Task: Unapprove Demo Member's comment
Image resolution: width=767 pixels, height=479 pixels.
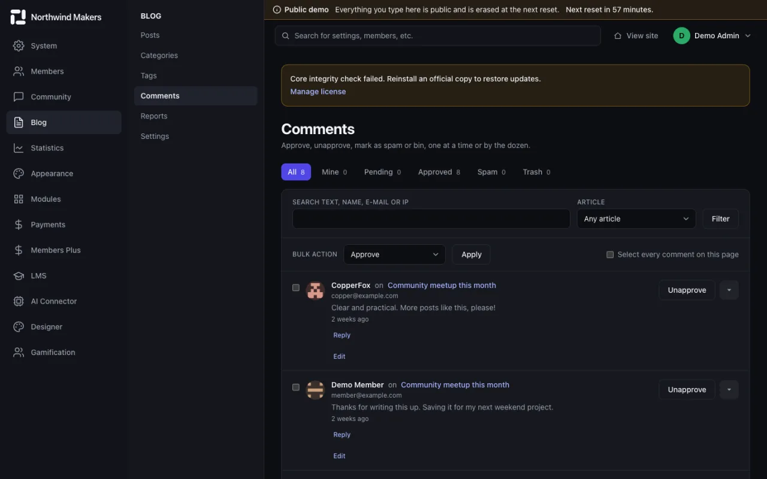Action: tap(687, 389)
